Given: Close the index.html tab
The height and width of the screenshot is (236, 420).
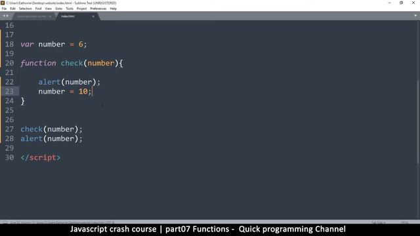Looking at the screenshot, I should 93,16.
